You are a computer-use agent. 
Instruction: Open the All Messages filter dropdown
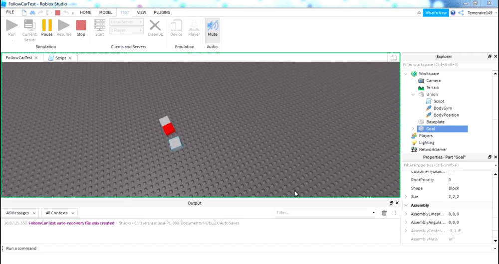20,213
